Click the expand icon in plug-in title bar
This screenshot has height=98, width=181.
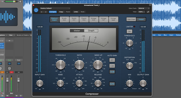150,5
